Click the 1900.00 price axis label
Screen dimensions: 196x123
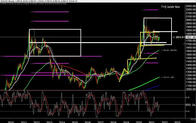(x=191, y=30)
